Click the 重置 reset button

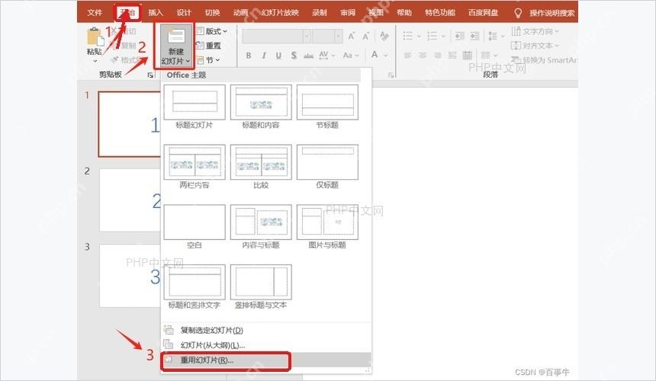pos(209,45)
